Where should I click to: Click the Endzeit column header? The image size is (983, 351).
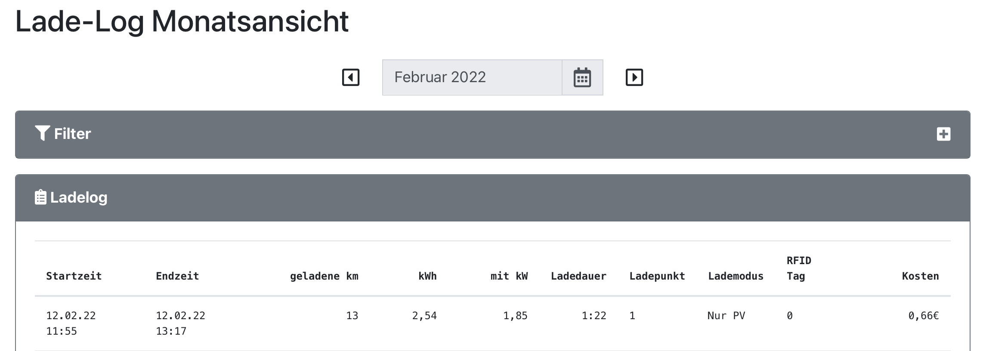[x=177, y=276]
